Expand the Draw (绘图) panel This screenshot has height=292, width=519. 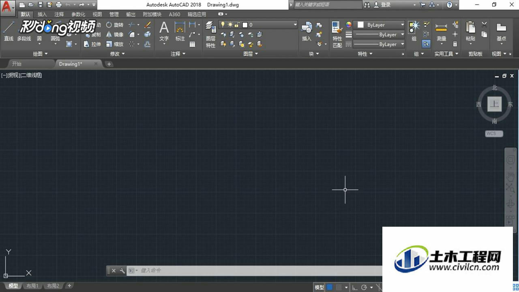40,54
